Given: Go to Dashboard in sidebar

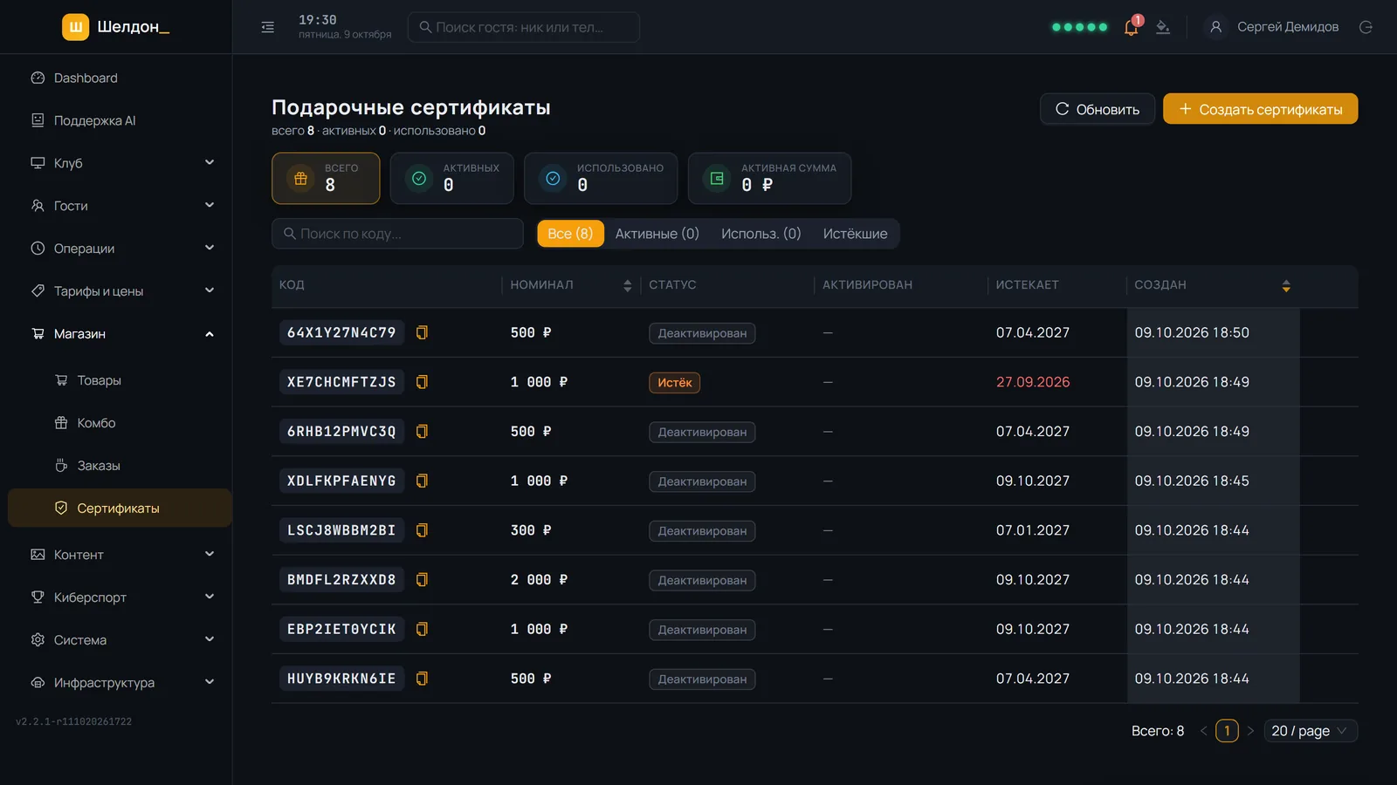Looking at the screenshot, I should click(x=120, y=78).
